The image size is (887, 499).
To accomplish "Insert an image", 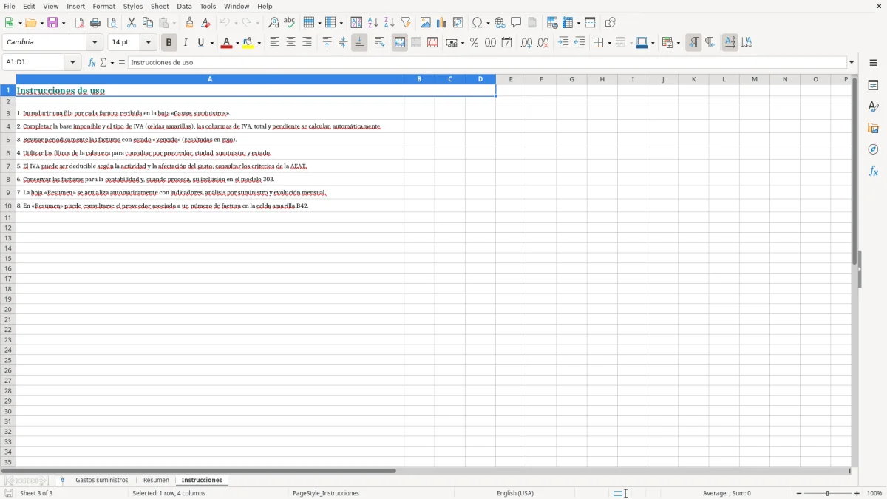I will coord(425,23).
